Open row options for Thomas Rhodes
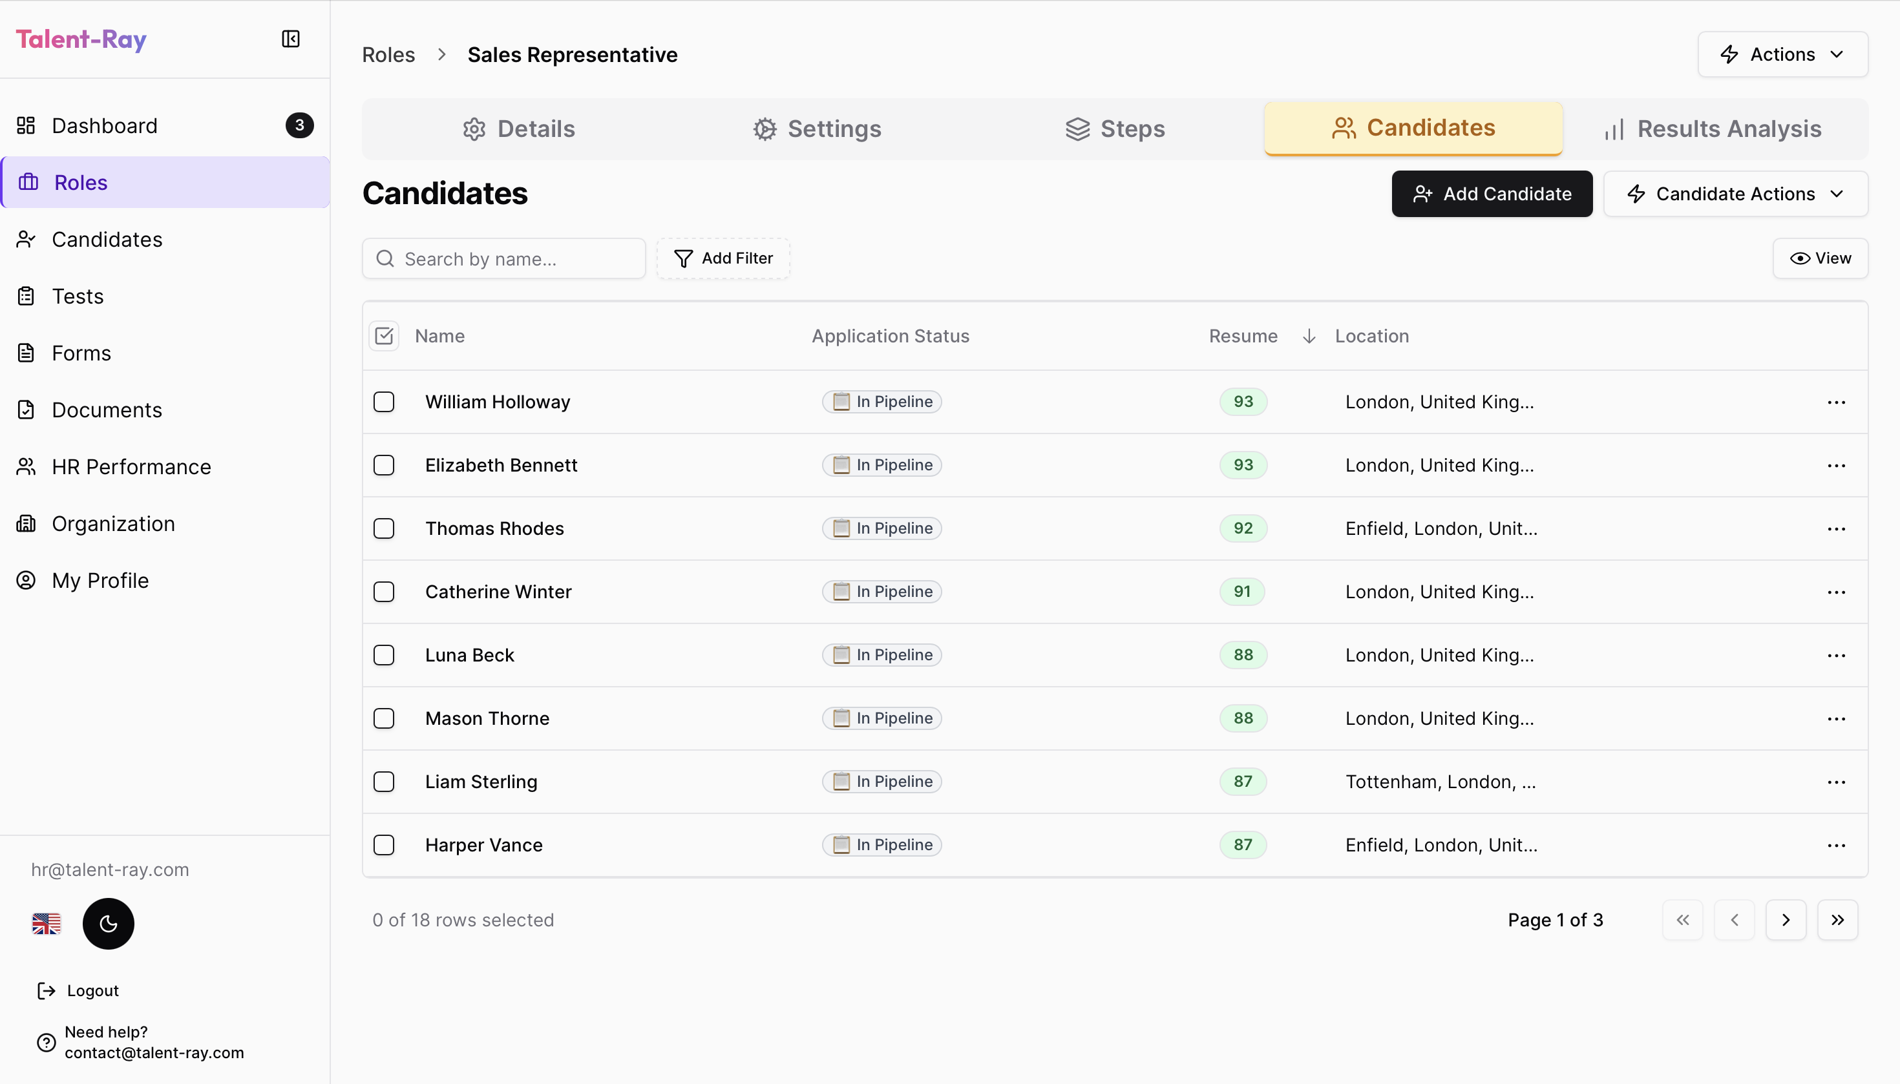1900x1084 pixels. coord(1836,528)
